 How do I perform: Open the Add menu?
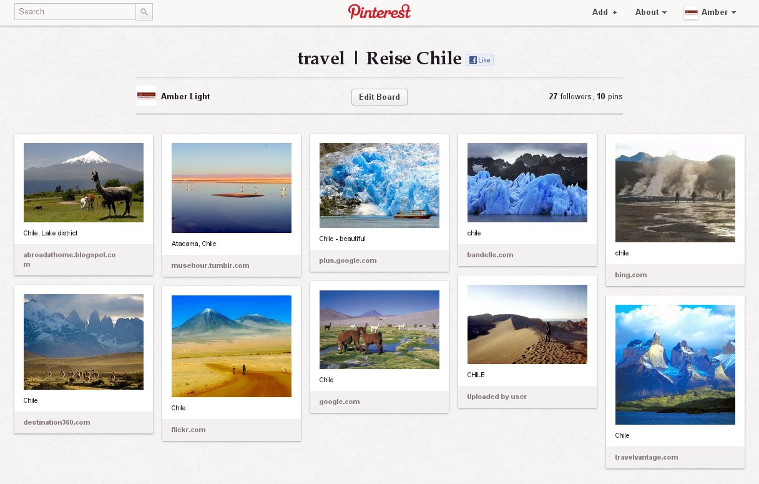click(x=605, y=12)
